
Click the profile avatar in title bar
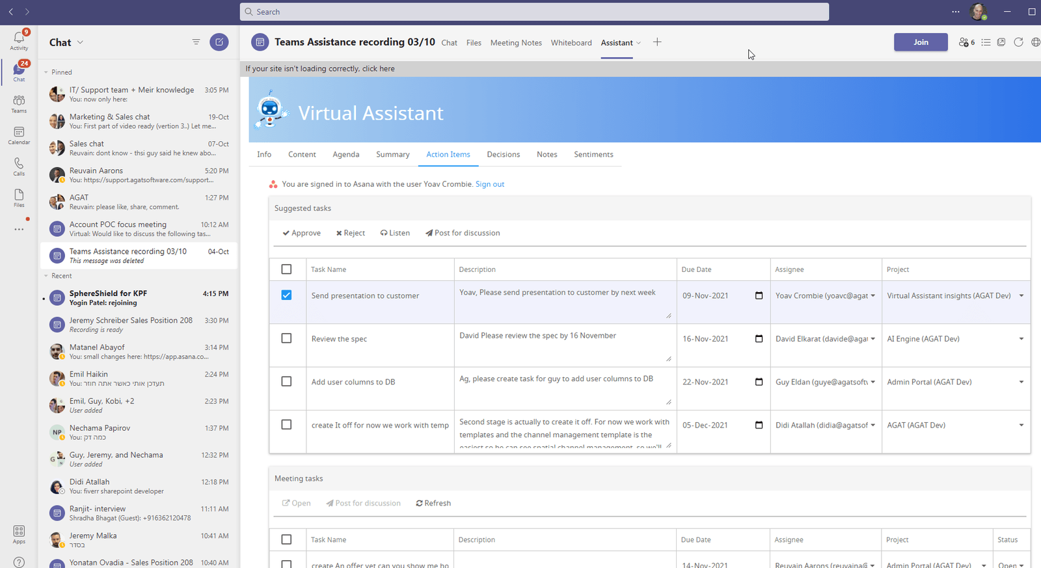tap(978, 12)
